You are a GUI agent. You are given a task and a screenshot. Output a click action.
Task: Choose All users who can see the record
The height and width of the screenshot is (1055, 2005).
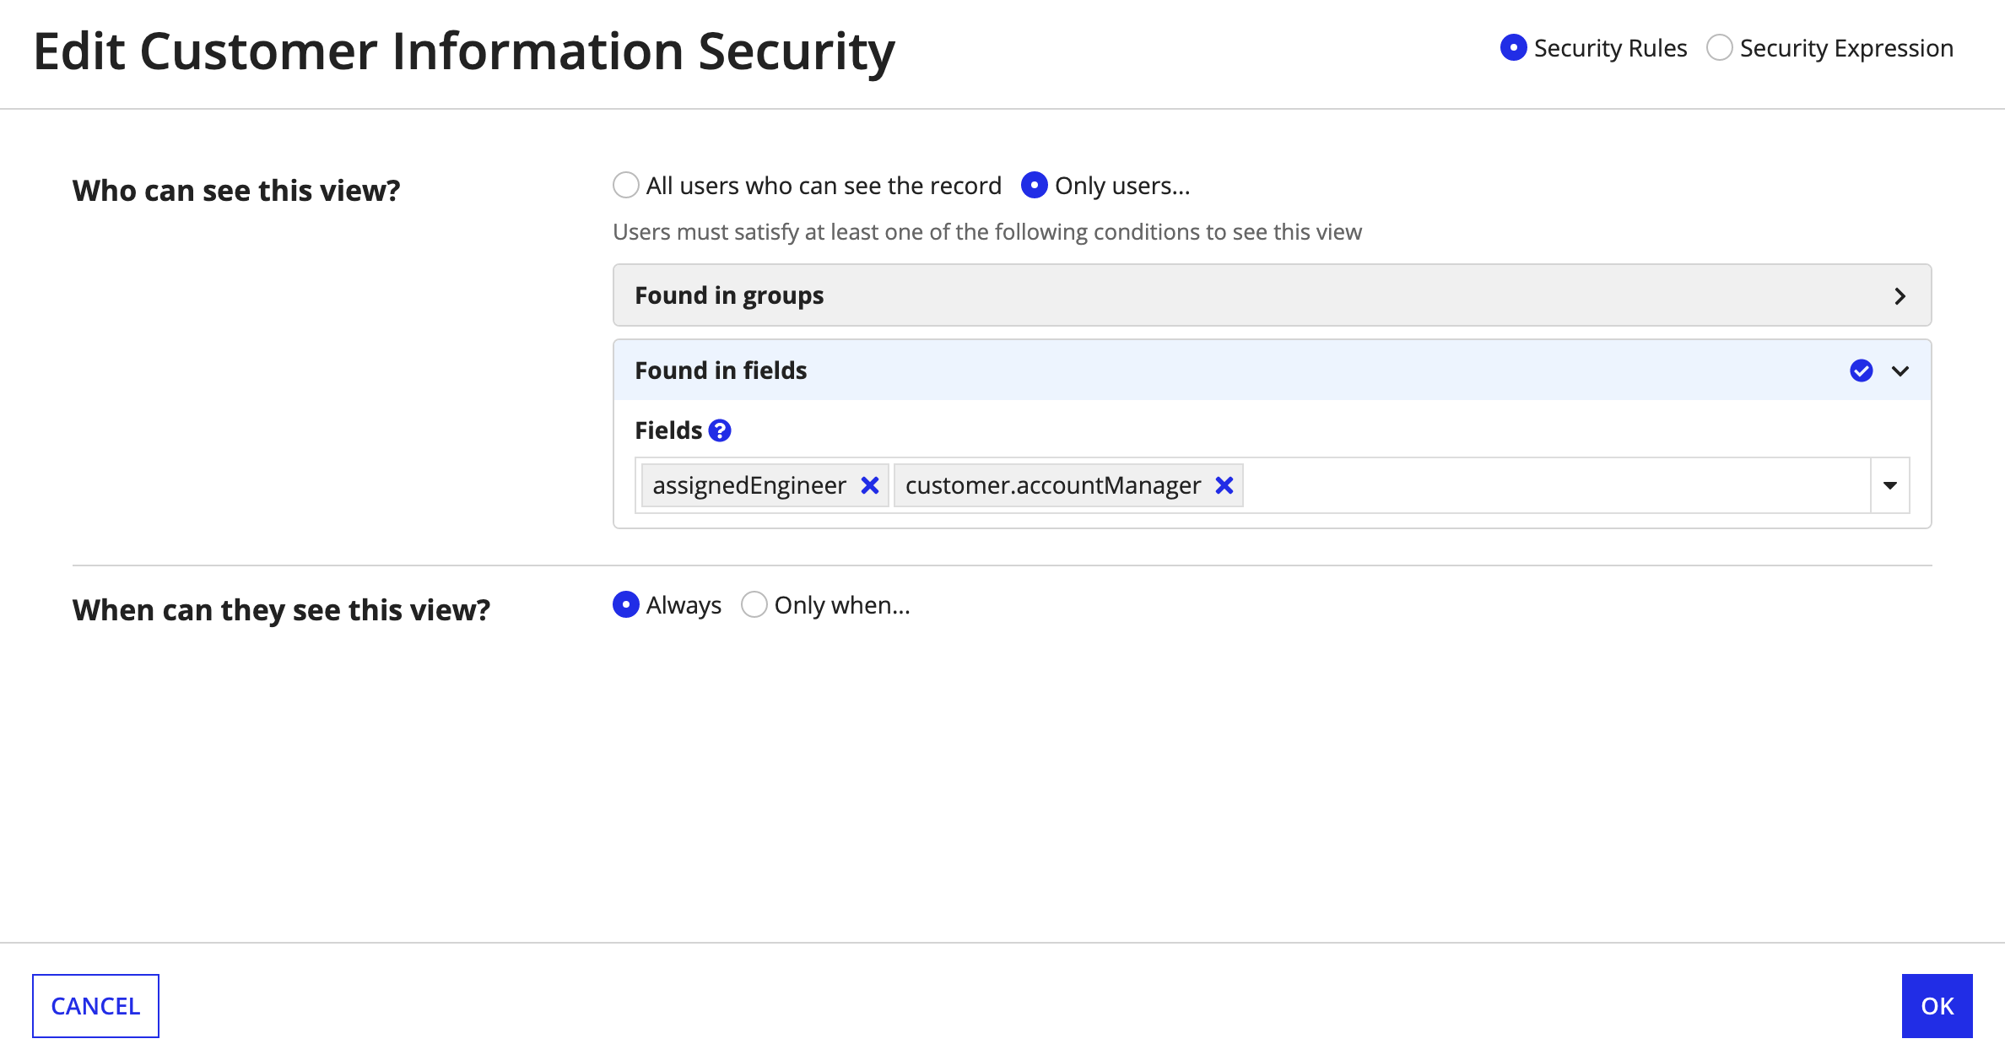[x=626, y=185]
